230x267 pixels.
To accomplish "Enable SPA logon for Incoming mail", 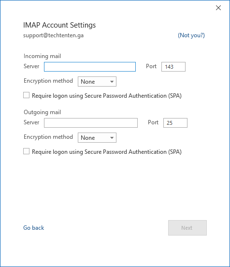I will pos(27,95).
